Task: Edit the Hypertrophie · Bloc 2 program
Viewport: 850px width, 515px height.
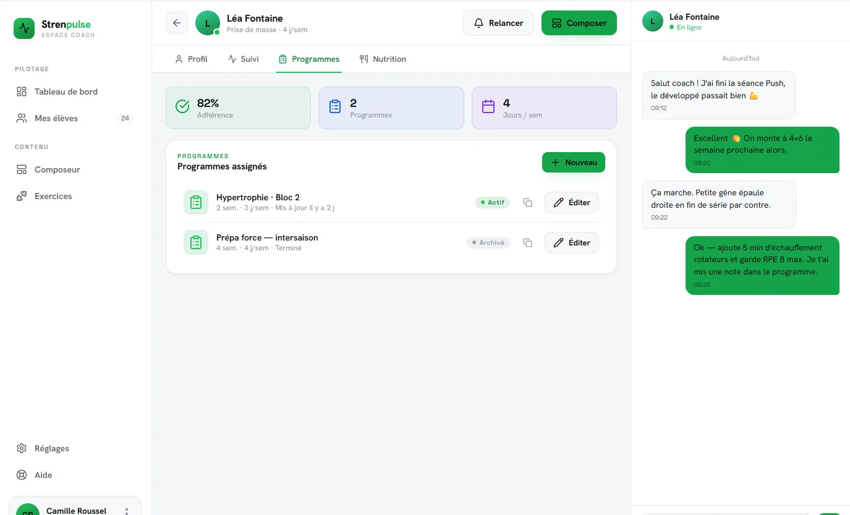Action: click(572, 202)
